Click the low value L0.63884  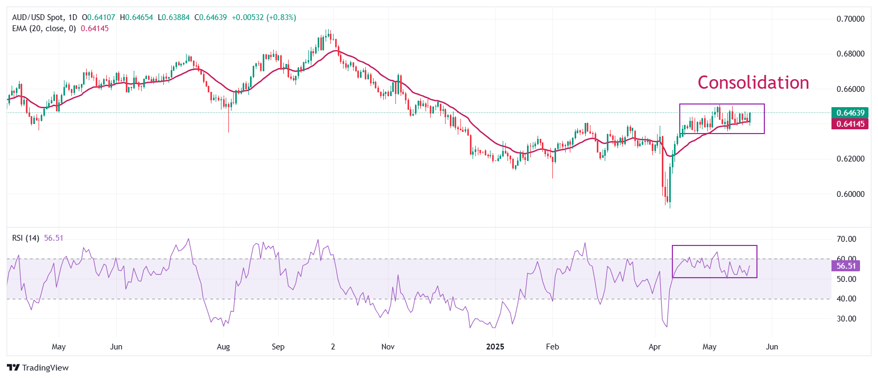pyautogui.click(x=173, y=17)
